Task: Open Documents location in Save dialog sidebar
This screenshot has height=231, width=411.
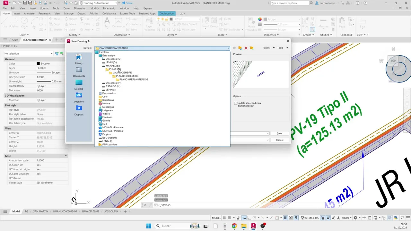Action: 79,72
